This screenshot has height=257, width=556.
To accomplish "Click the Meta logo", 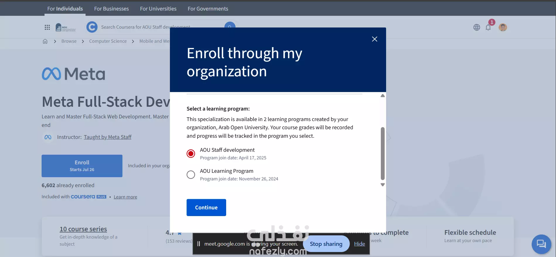I will pyautogui.click(x=74, y=74).
